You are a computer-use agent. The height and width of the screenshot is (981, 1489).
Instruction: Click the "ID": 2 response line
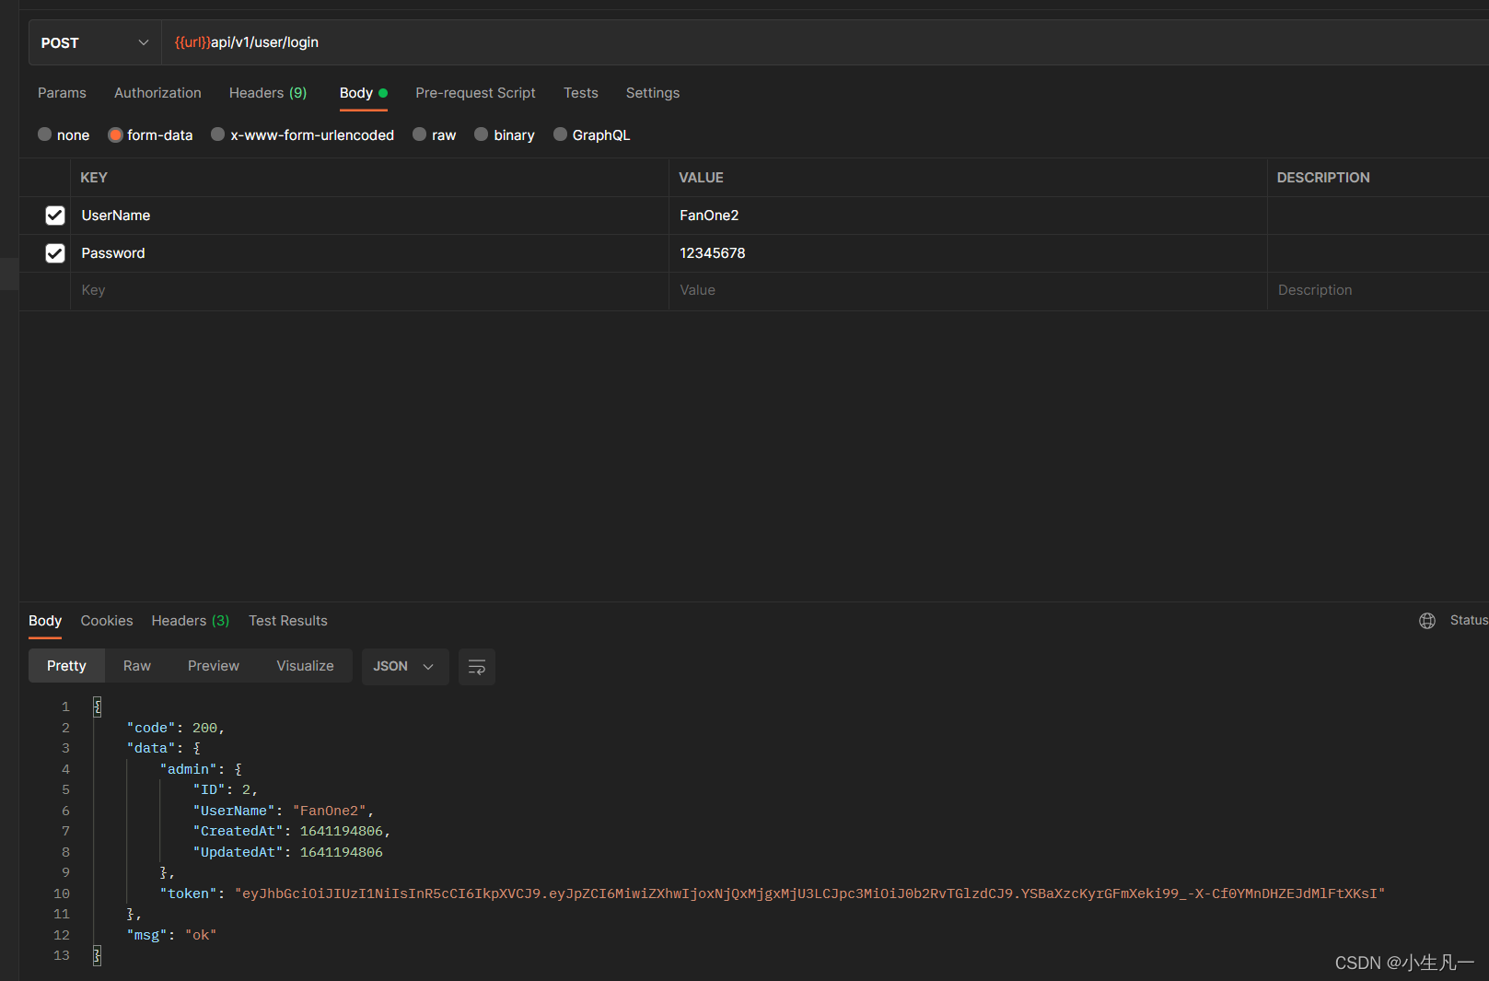pos(226,790)
